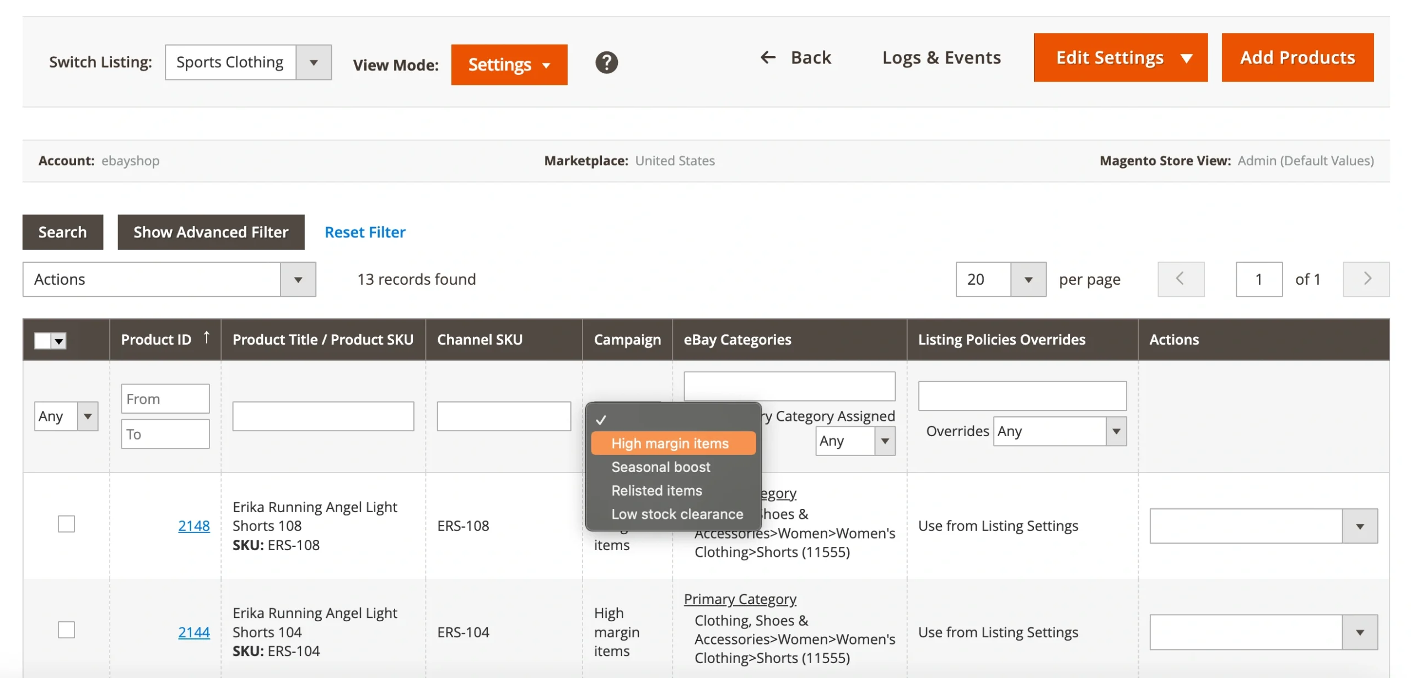Image resolution: width=1411 pixels, height=678 pixels.
Task: Sort by Product ID arrow
Action: pyautogui.click(x=207, y=337)
